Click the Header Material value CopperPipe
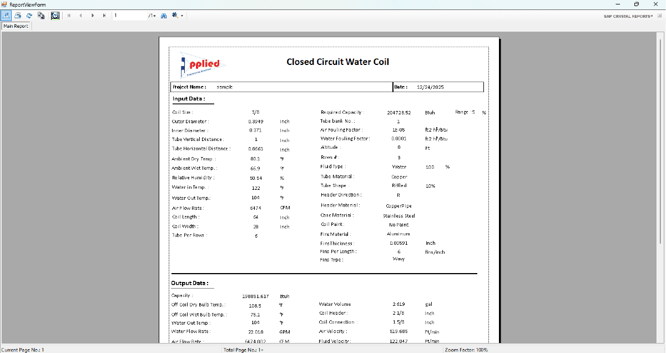The image size is (666, 353). (398, 205)
